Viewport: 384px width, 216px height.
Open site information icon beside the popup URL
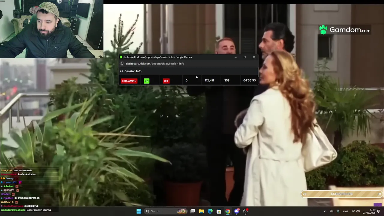[x=122, y=64]
